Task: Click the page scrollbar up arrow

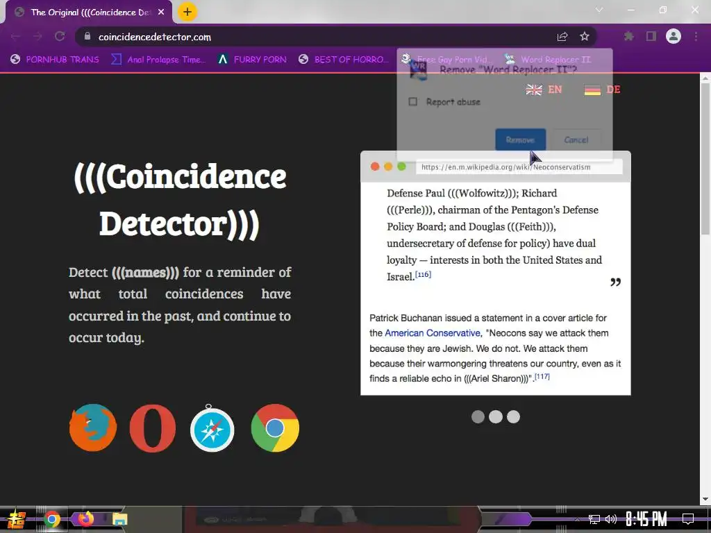Action: point(705,78)
